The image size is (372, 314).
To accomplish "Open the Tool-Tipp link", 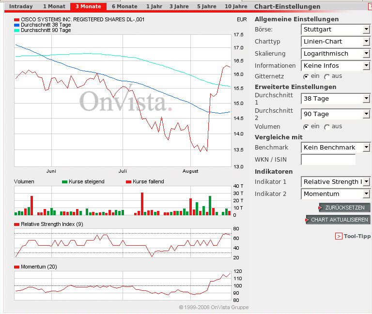I will (x=357, y=236).
